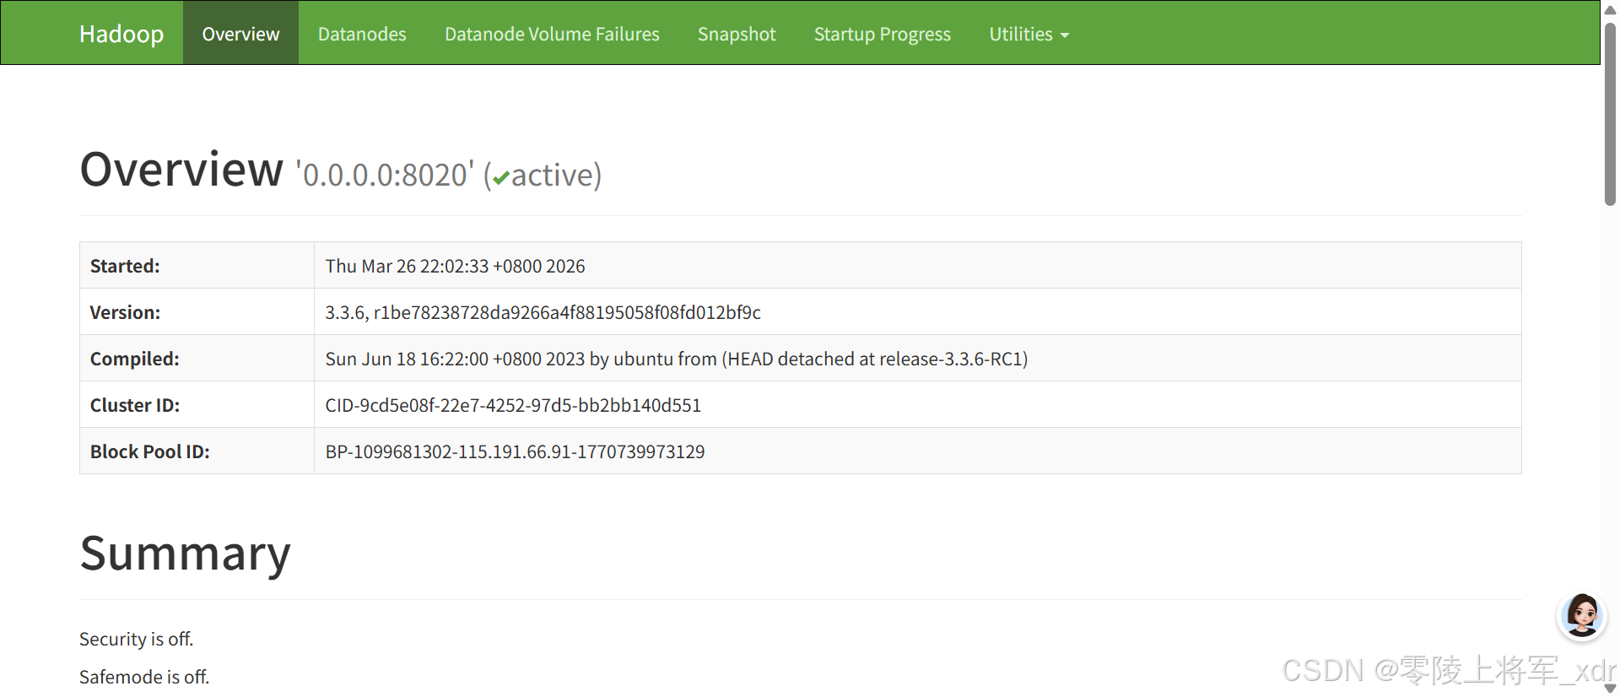Select the Block Pool ID value

(x=515, y=451)
